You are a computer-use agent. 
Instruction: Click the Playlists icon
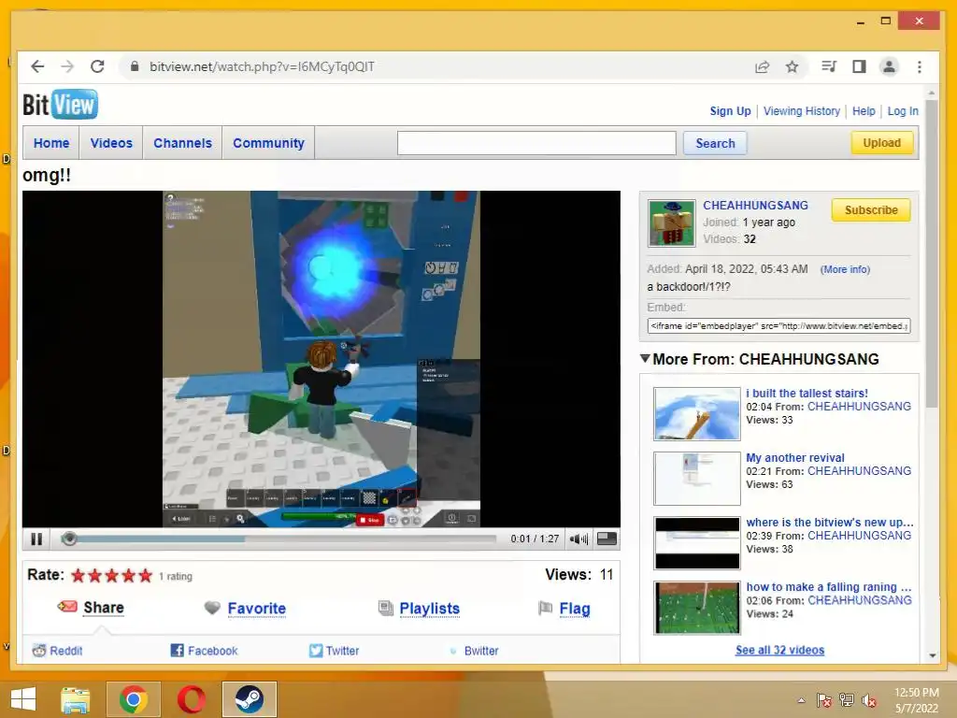(386, 608)
